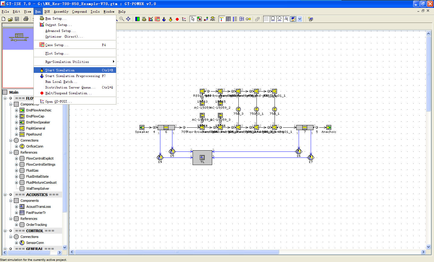Open the Assembly menu
This screenshot has height=262, width=434.
pos(61,12)
